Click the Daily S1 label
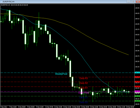The image size is (140, 108). (83, 97)
